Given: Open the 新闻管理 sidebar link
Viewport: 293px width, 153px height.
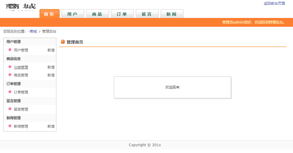Looking at the screenshot, I should [21, 126].
